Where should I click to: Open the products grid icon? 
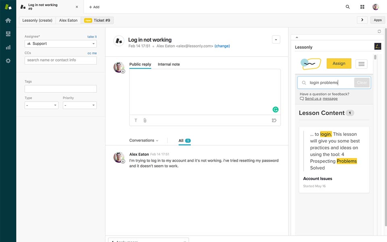[362, 7]
